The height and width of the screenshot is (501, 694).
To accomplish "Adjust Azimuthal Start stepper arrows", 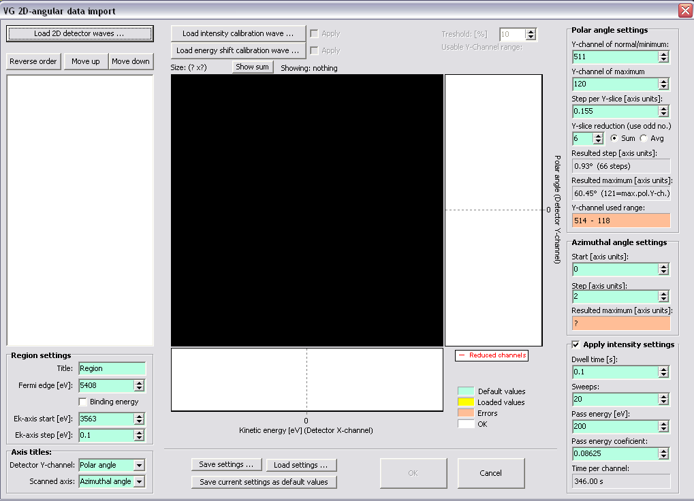I will tap(663, 269).
